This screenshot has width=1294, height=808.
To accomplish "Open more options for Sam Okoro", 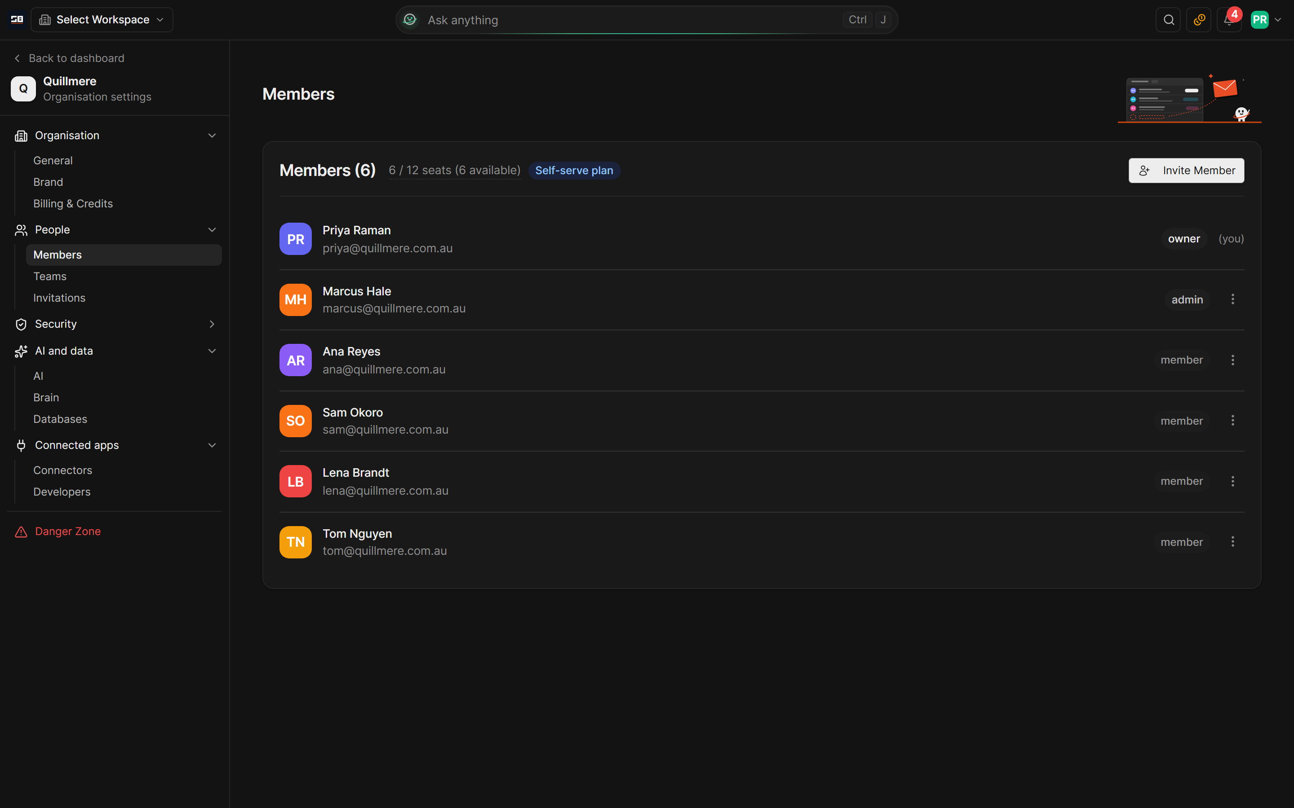I will [x=1232, y=421].
